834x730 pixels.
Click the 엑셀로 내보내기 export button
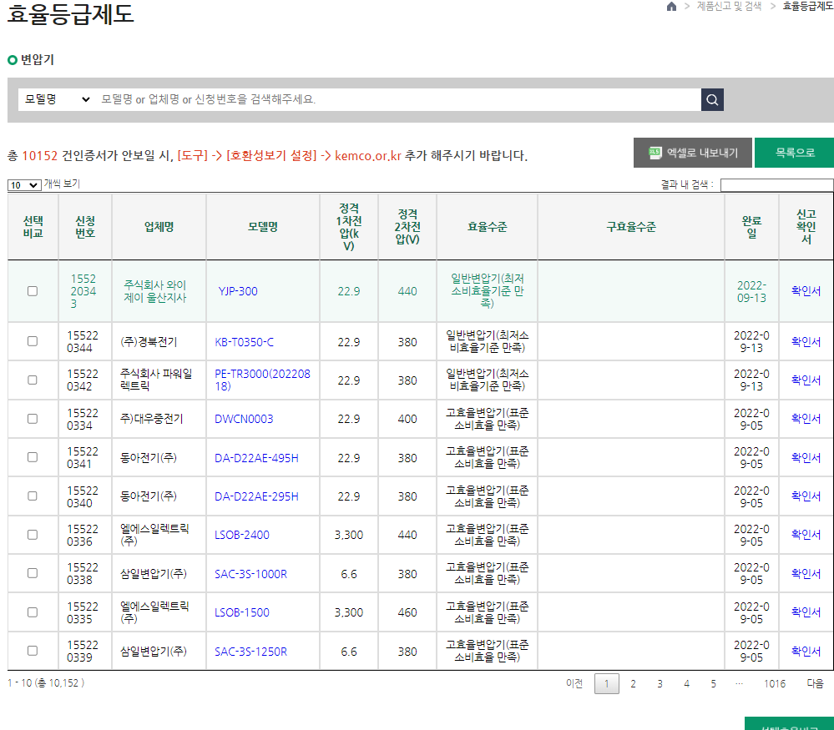[x=691, y=153]
